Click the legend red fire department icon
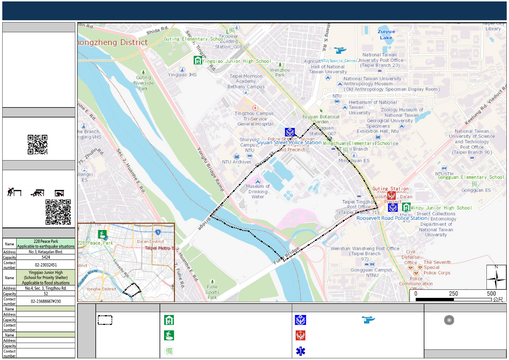This screenshot has width=509, height=360. [x=300, y=335]
